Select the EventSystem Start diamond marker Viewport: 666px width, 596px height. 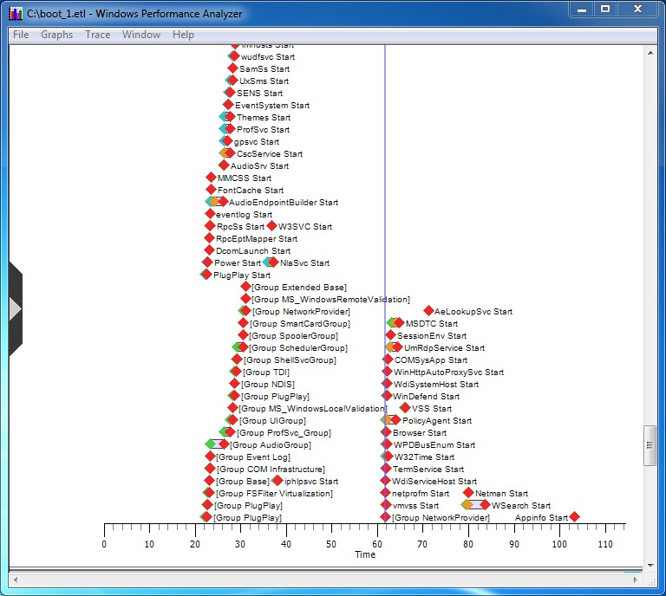(x=229, y=105)
